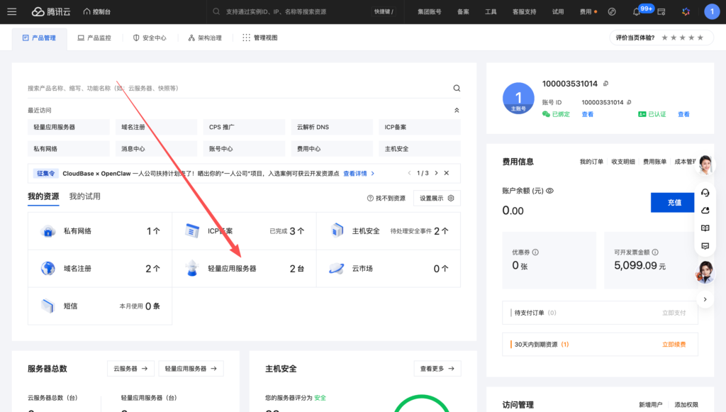
Task: Copy the account ID using the copy icon
Action: click(x=629, y=102)
